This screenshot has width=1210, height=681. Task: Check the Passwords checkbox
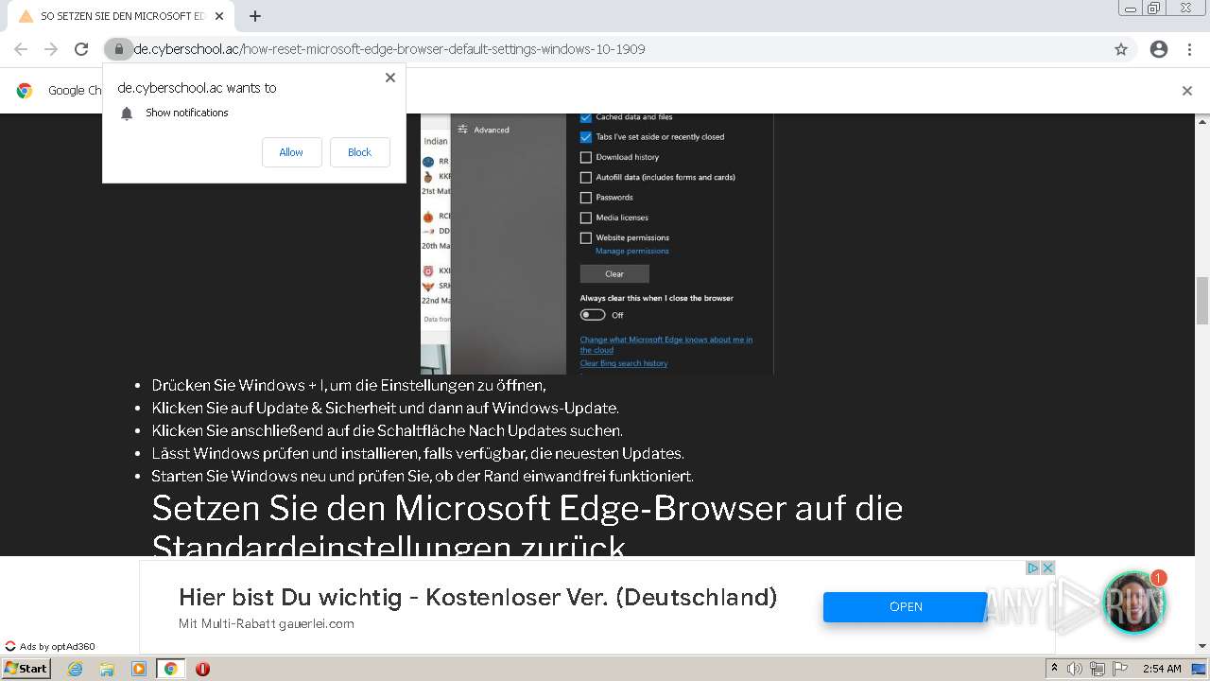586,198
